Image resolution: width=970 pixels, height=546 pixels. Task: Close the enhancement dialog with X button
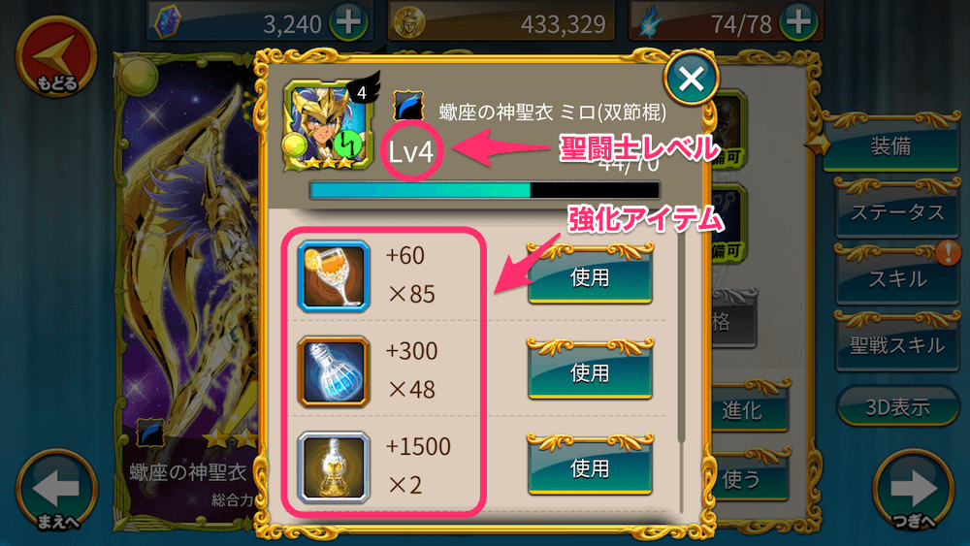coord(691,79)
